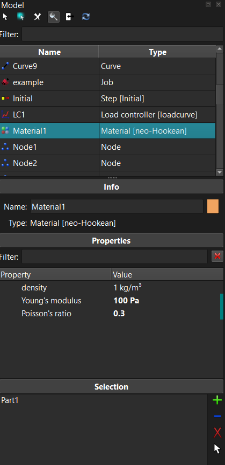Click the blue refresh icon

point(86,17)
